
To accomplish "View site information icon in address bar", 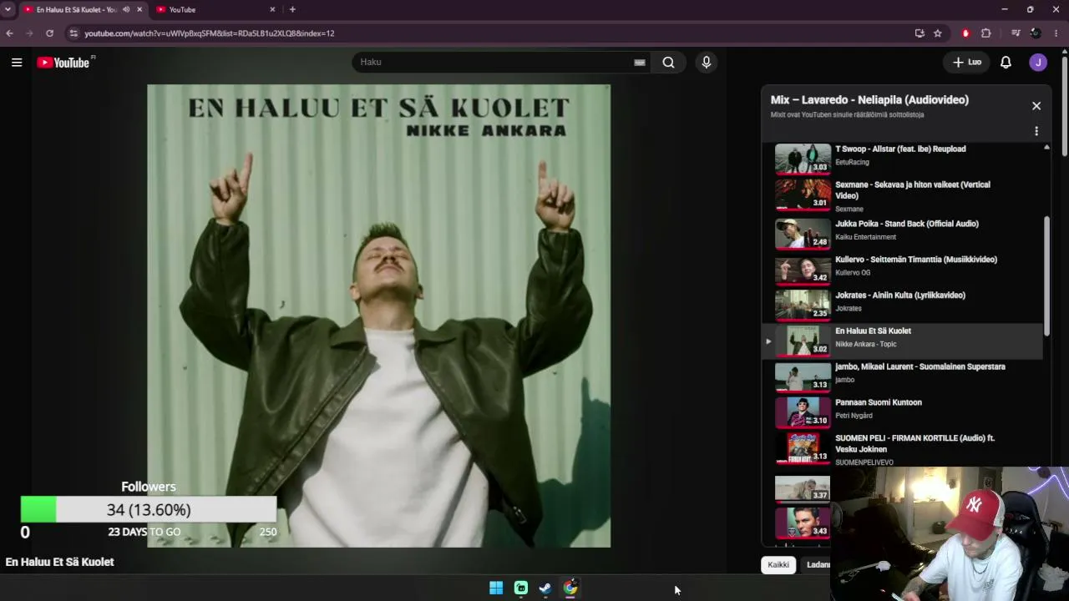I will [73, 33].
